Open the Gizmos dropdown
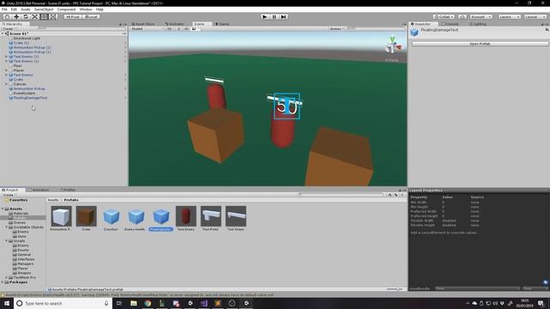 click(337, 28)
